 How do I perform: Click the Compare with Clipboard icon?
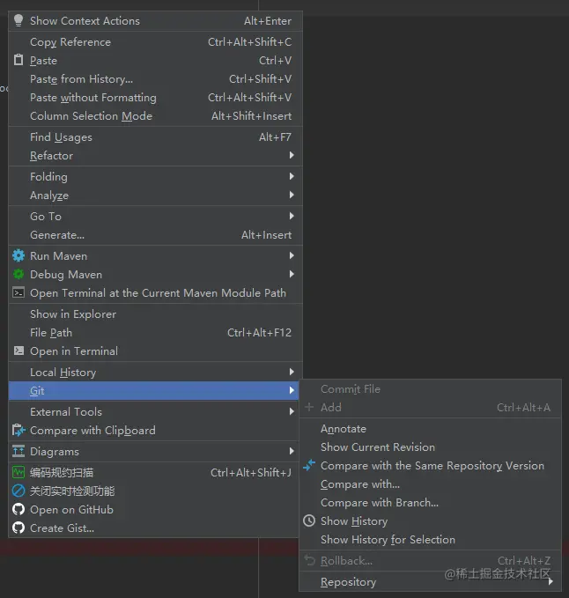pyautogui.click(x=18, y=430)
